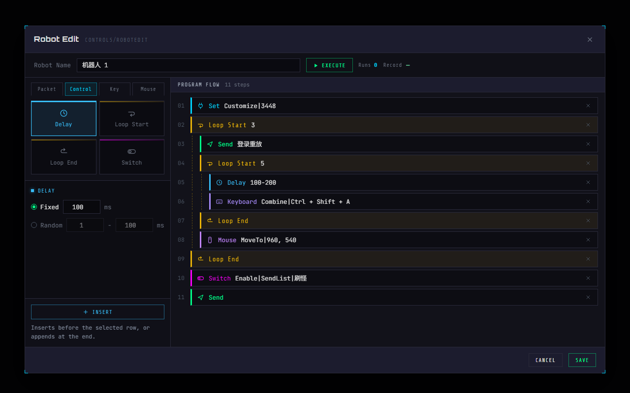This screenshot has height=393, width=630.
Task: Focus the Random minimum delay input
Action: [85, 225]
